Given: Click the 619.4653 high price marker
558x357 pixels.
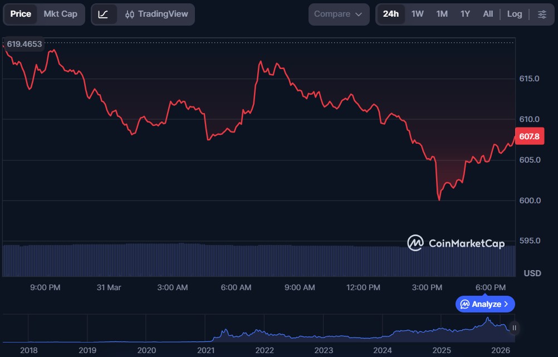Looking at the screenshot, I should [x=24, y=44].
